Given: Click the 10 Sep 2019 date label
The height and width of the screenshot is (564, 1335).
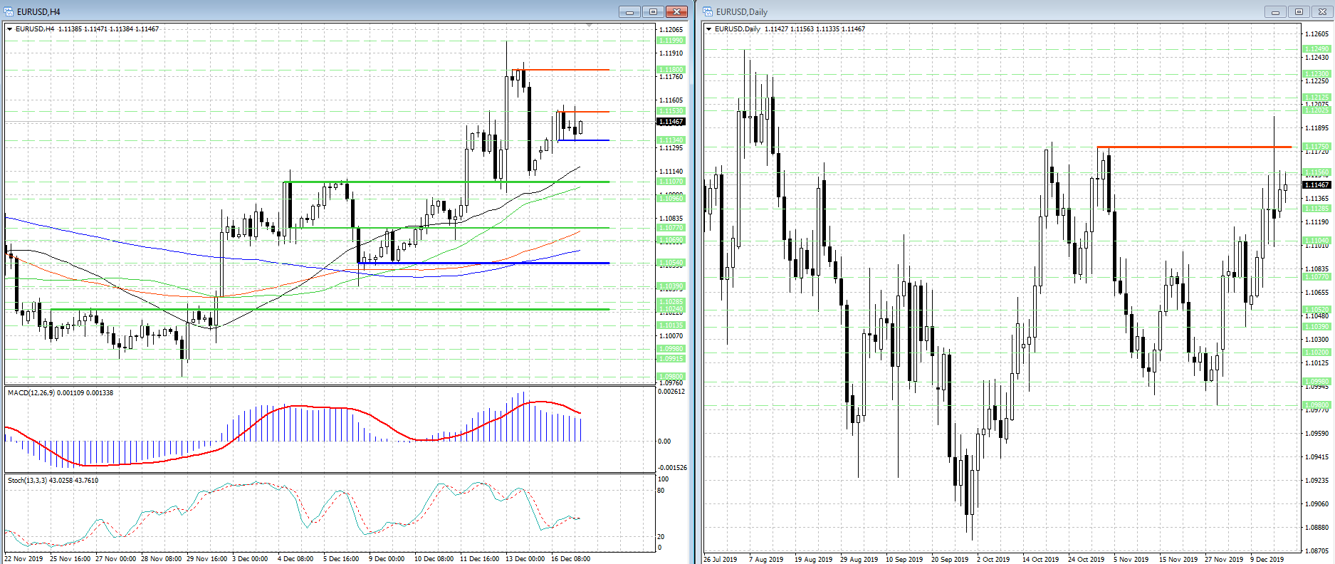Looking at the screenshot, I should (x=904, y=559).
